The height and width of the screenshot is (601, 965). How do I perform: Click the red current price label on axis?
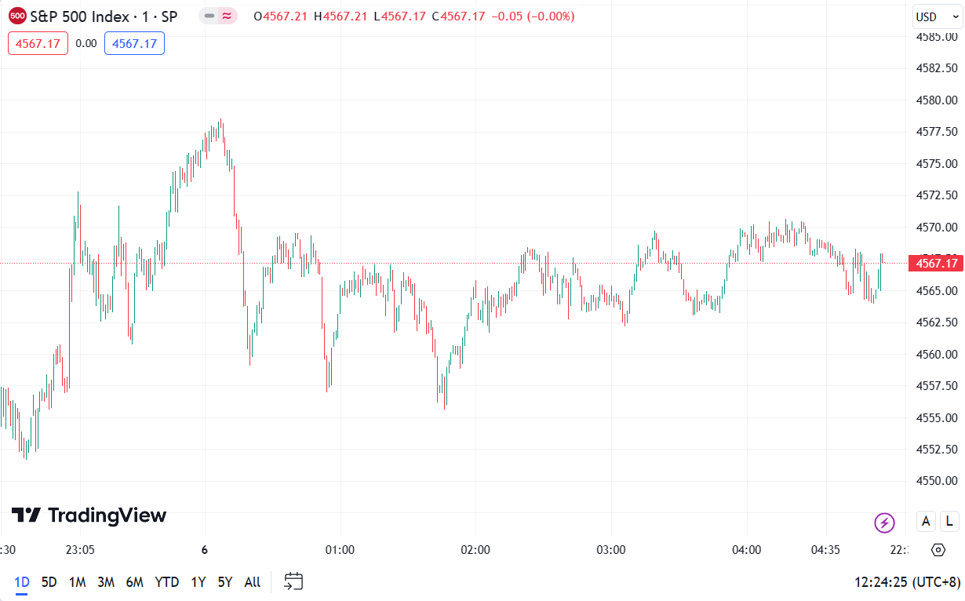934,263
